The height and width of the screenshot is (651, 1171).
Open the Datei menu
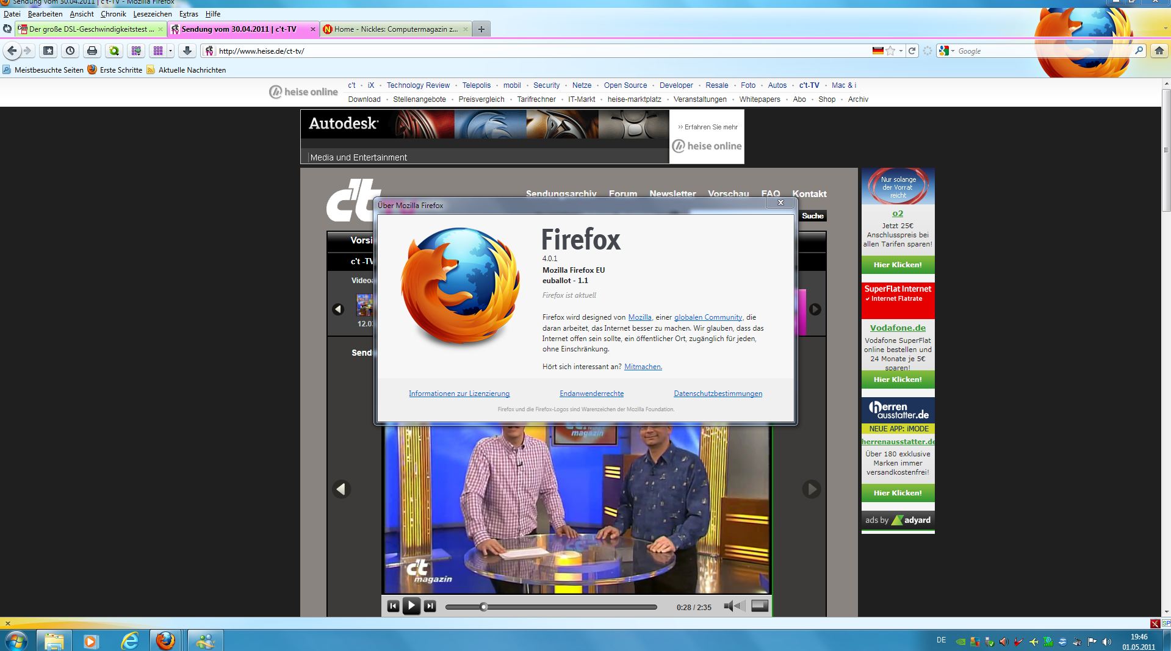(12, 13)
